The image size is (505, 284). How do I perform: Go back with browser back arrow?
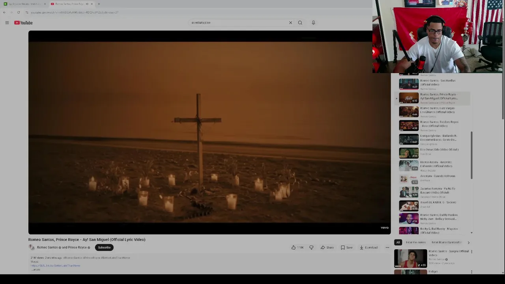point(4,12)
